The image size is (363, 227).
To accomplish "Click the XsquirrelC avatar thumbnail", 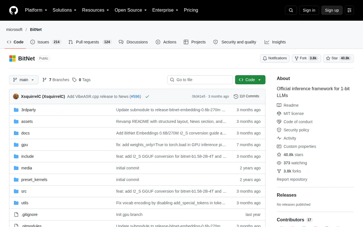I will (16, 96).
